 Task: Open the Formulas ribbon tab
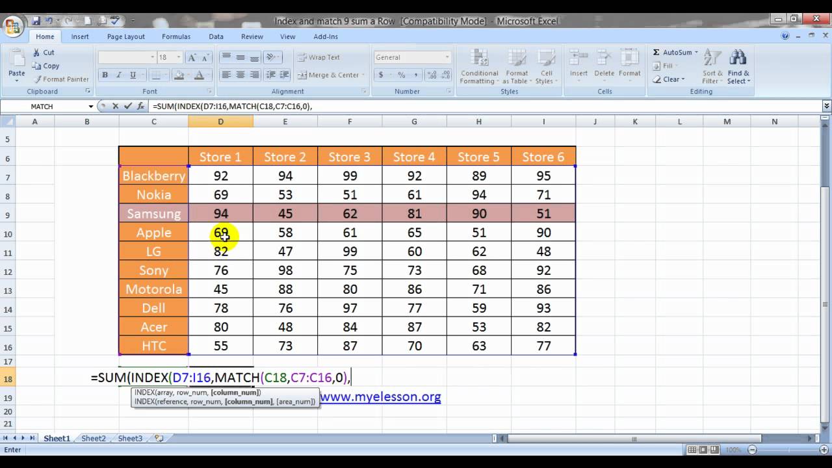click(176, 36)
